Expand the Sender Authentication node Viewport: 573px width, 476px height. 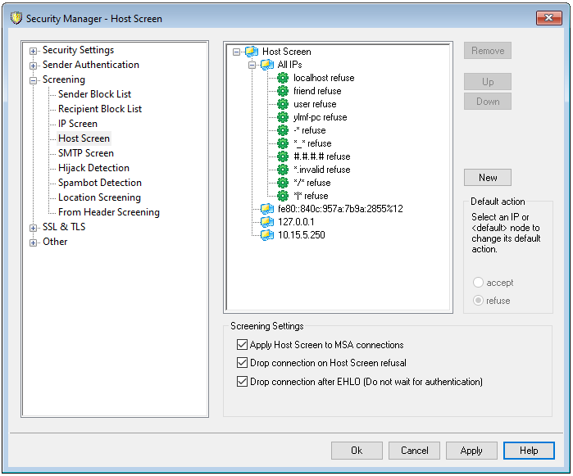click(x=34, y=66)
